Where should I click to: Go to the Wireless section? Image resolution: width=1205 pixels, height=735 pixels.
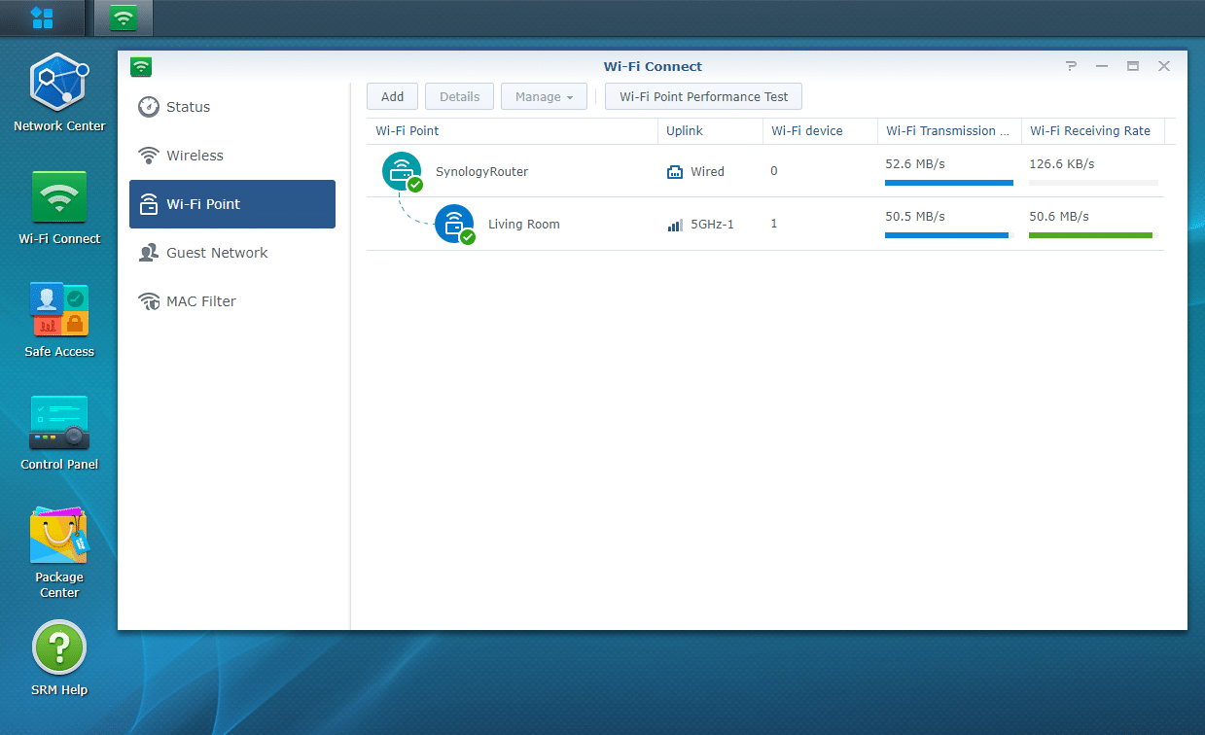pyautogui.click(x=195, y=156)
